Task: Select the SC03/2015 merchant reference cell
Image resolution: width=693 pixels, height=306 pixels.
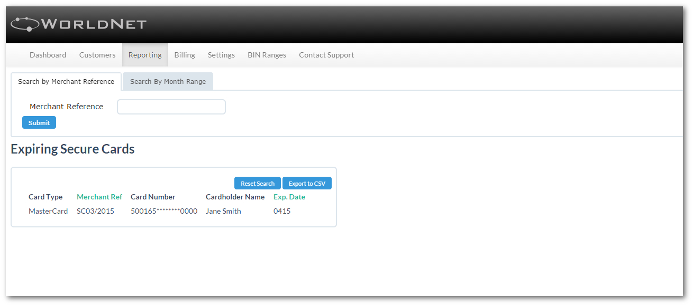Action: (x=95, y=211)
